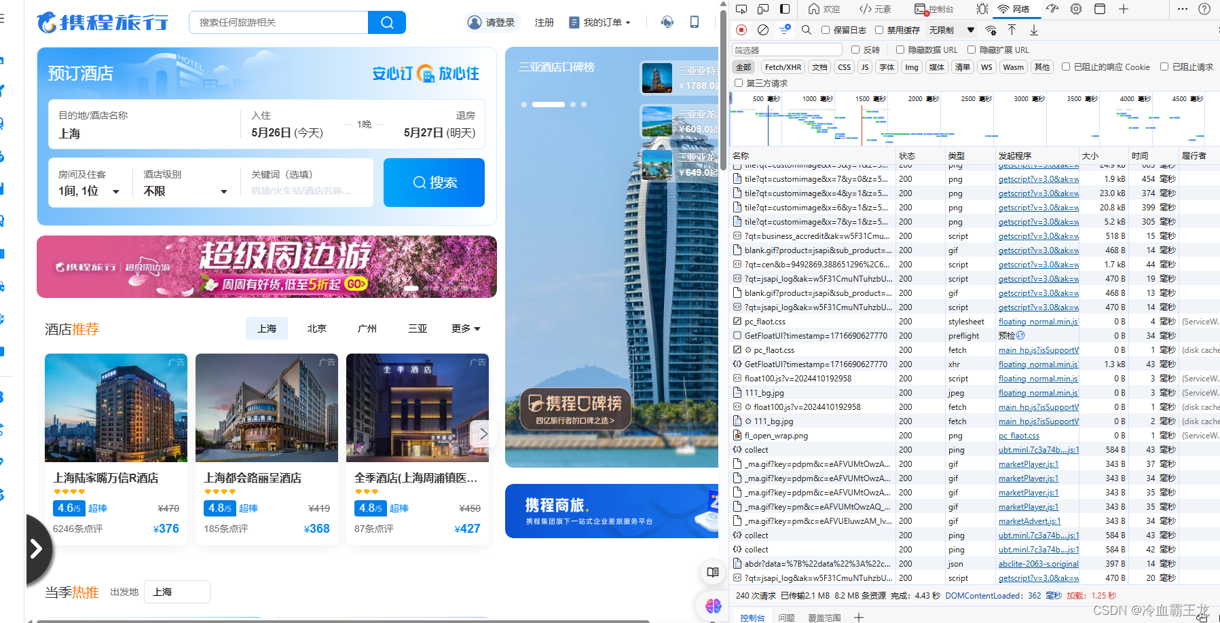Click the customer service headset icon

[667, 22]
